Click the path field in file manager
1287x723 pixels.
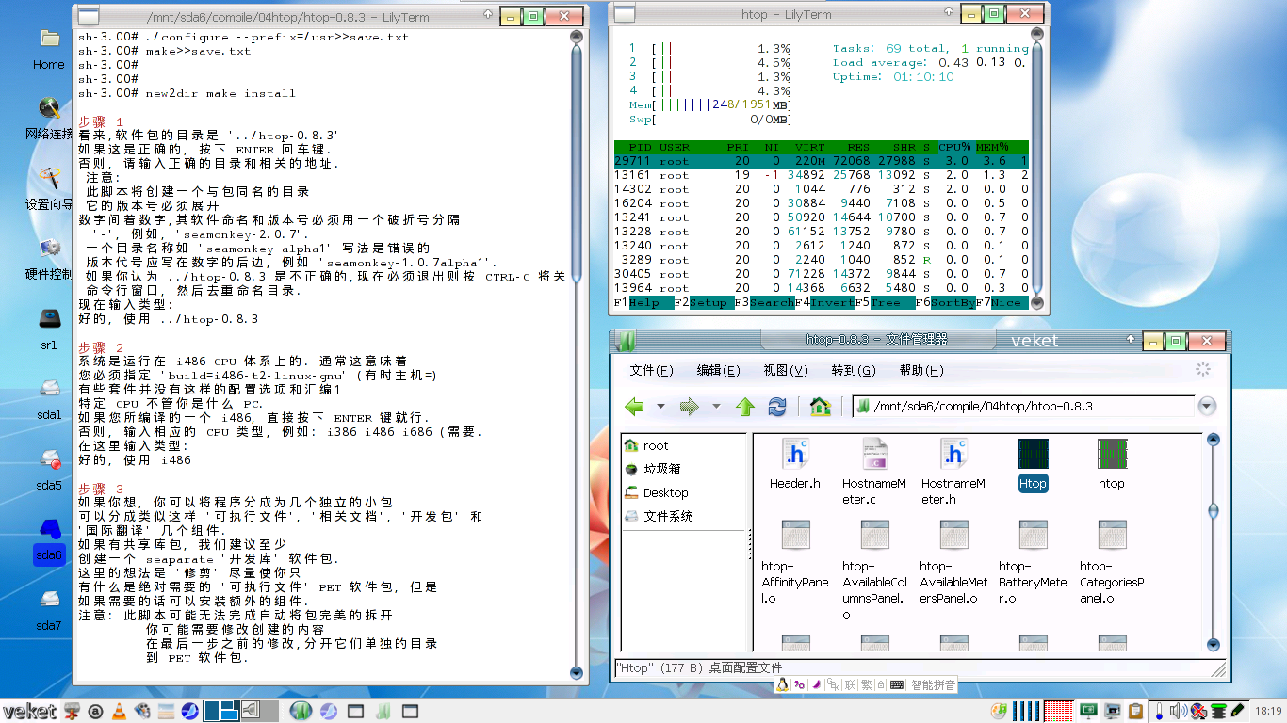[1021, 407]
